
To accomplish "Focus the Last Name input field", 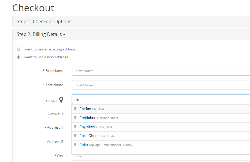I will coord(161,85).
